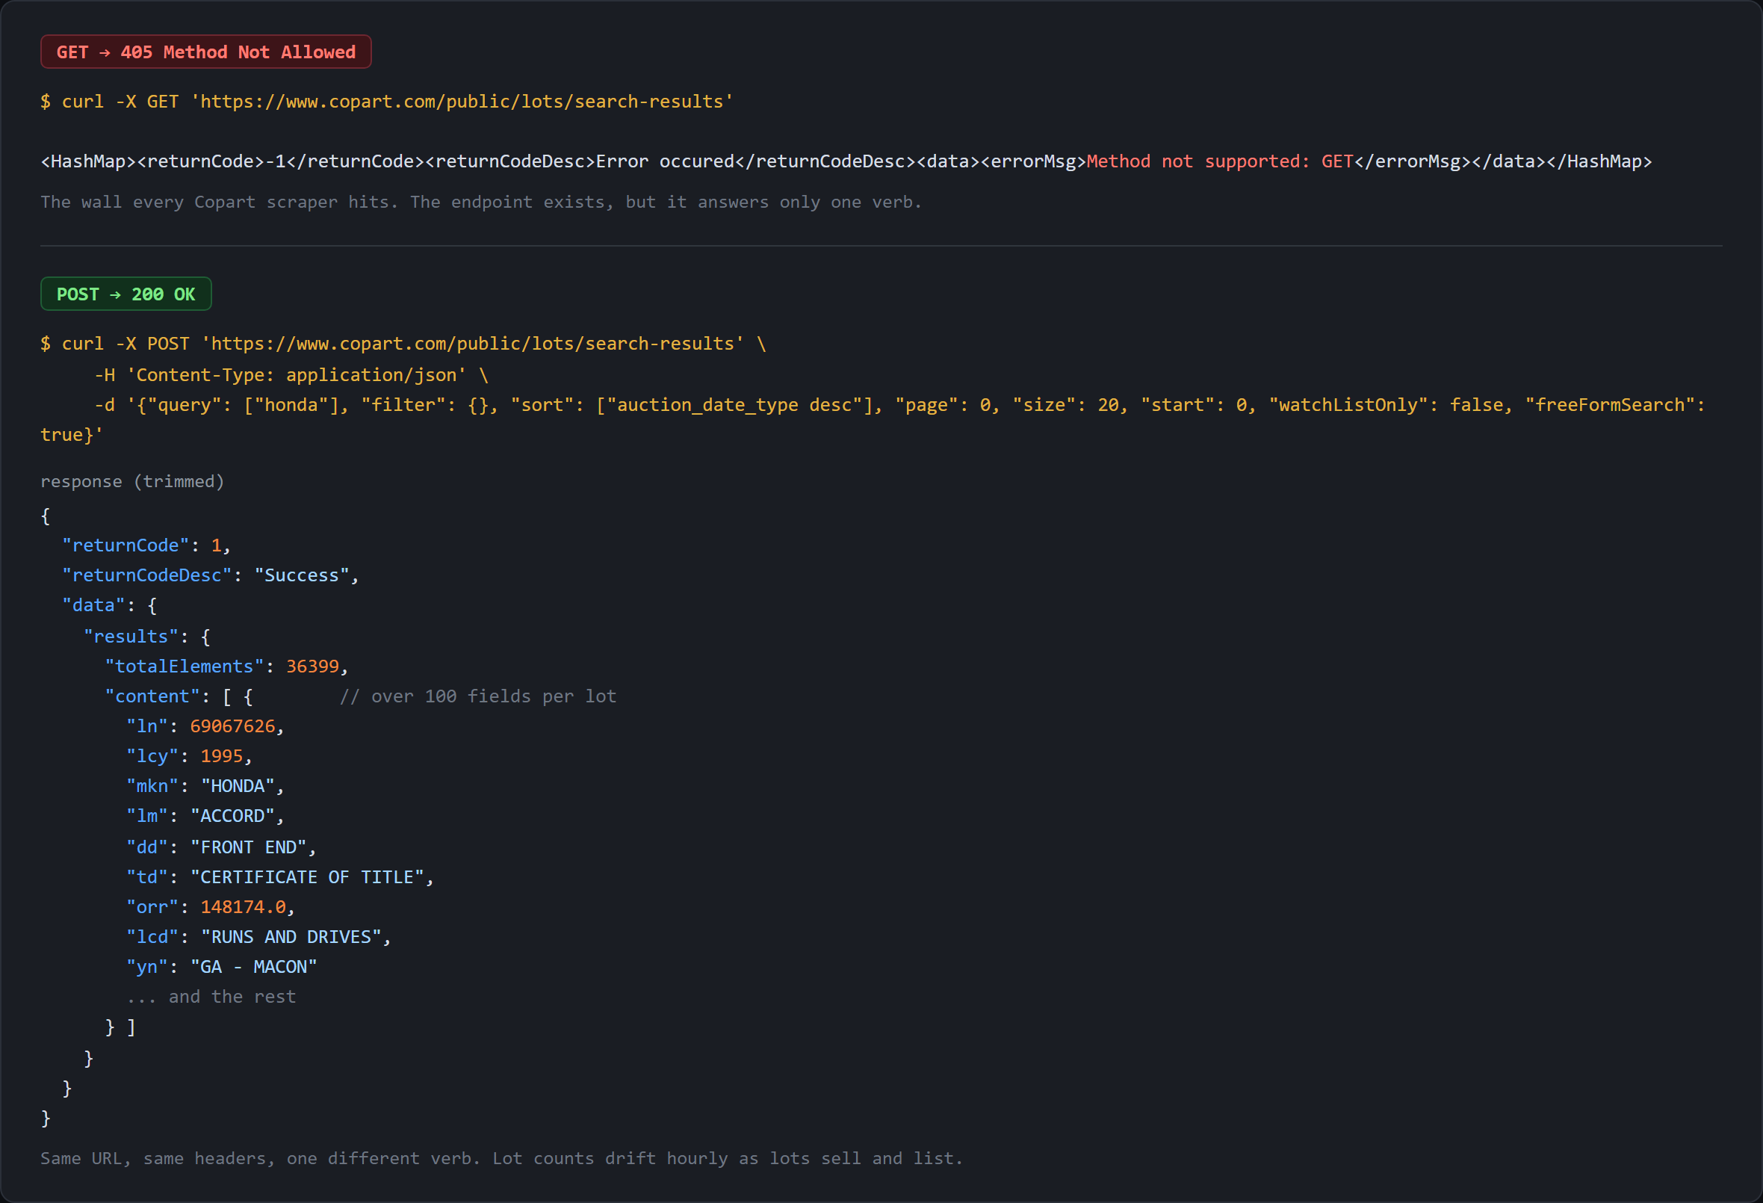Click the Content-Type application/json header line
This screenshot has width=1763, height=1203.
click(291, 374)
